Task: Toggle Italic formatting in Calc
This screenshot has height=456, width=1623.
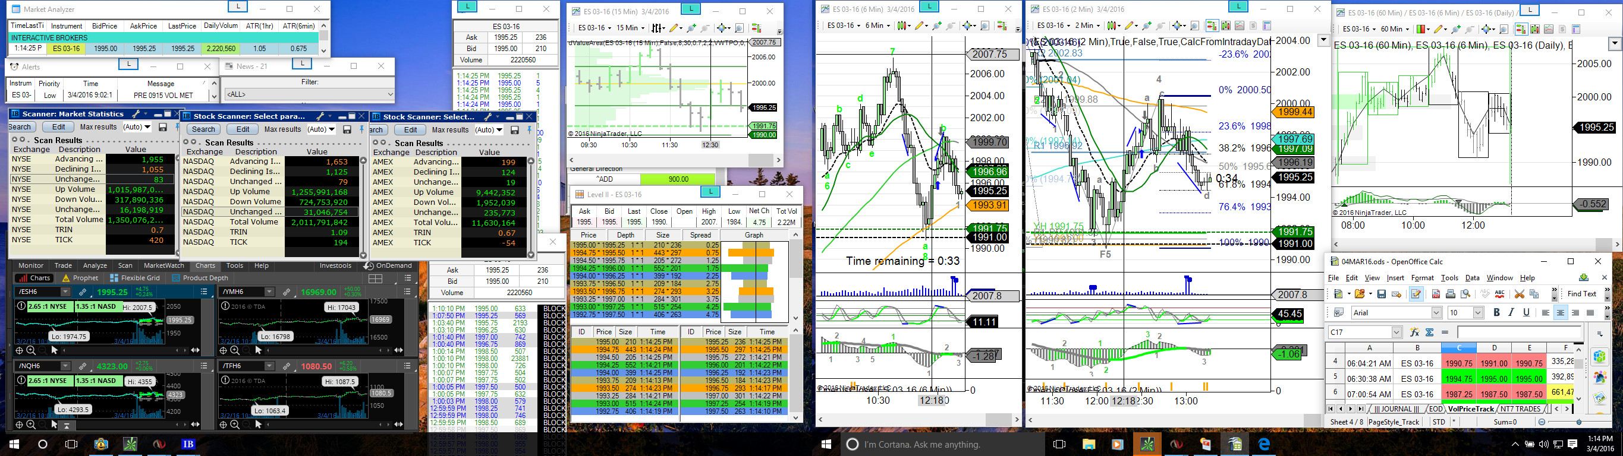Action: [1511, 312]
